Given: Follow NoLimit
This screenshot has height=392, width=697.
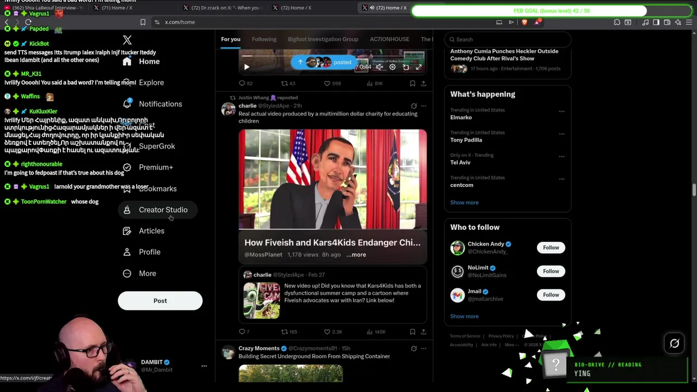Looking at the screenshot, I should click(551, 271).
